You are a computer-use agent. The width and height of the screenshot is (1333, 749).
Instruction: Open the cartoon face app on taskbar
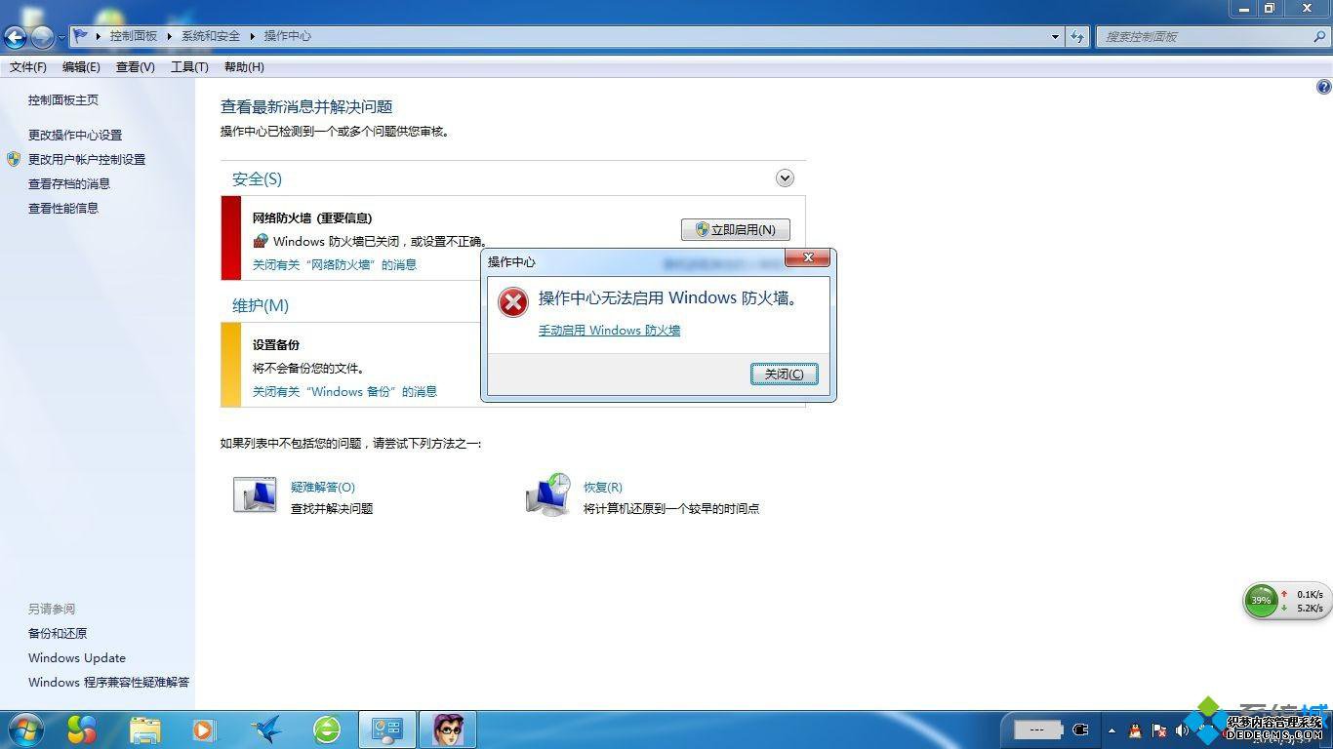[x=448, y=729]
